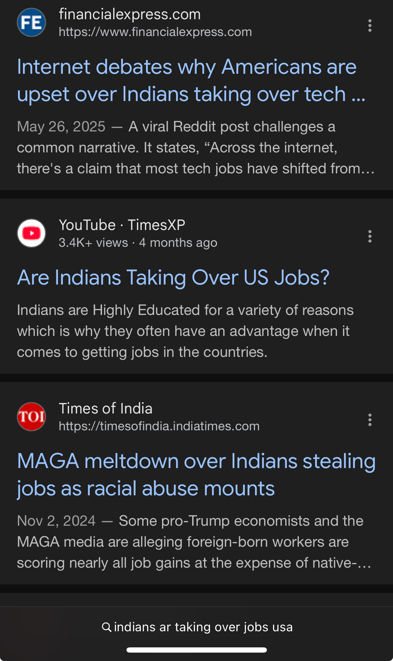Tap the 'indians ar taking over jobs usa' search field
This screenshot has height=661, width=393.
tap(203, 627)
